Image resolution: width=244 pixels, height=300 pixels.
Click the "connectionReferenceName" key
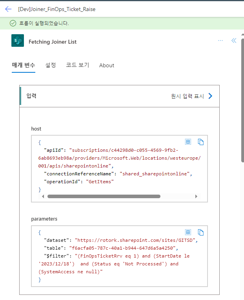pos(79,174)
